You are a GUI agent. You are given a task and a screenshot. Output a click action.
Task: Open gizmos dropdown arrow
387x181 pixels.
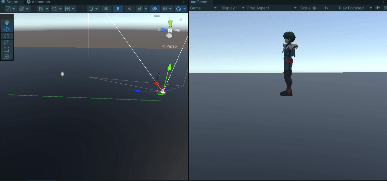tap(185, 9)
